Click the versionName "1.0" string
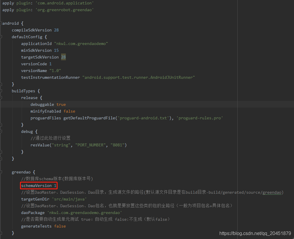Screen dimensions: 294x239 [x=55, y=71]
